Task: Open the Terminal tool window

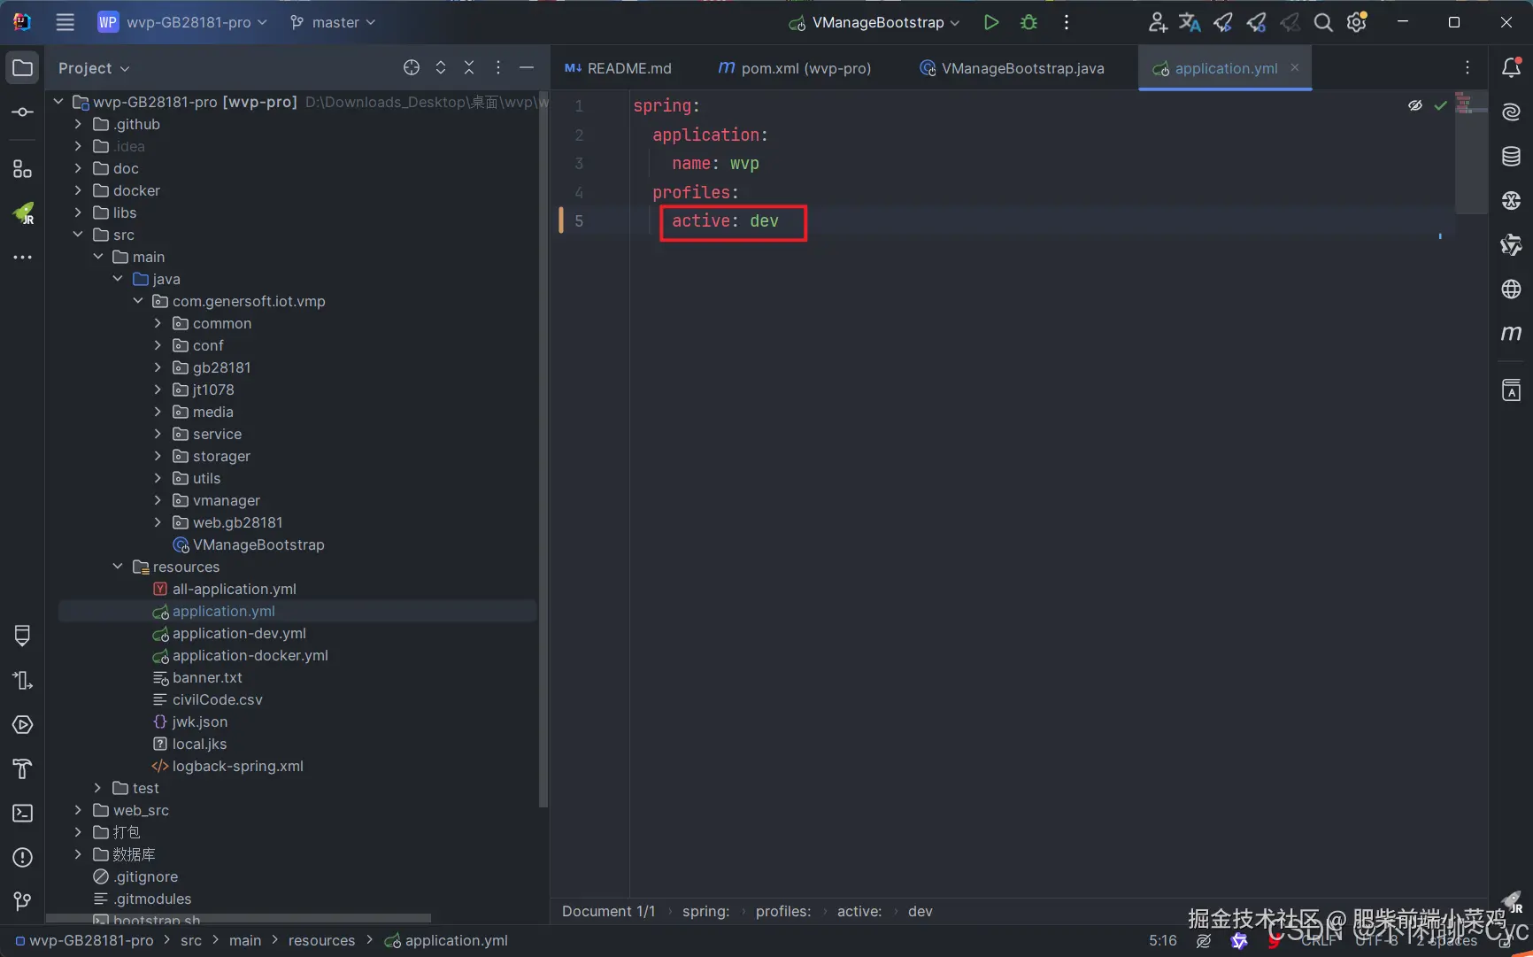Action: click(x=22, y=813)
